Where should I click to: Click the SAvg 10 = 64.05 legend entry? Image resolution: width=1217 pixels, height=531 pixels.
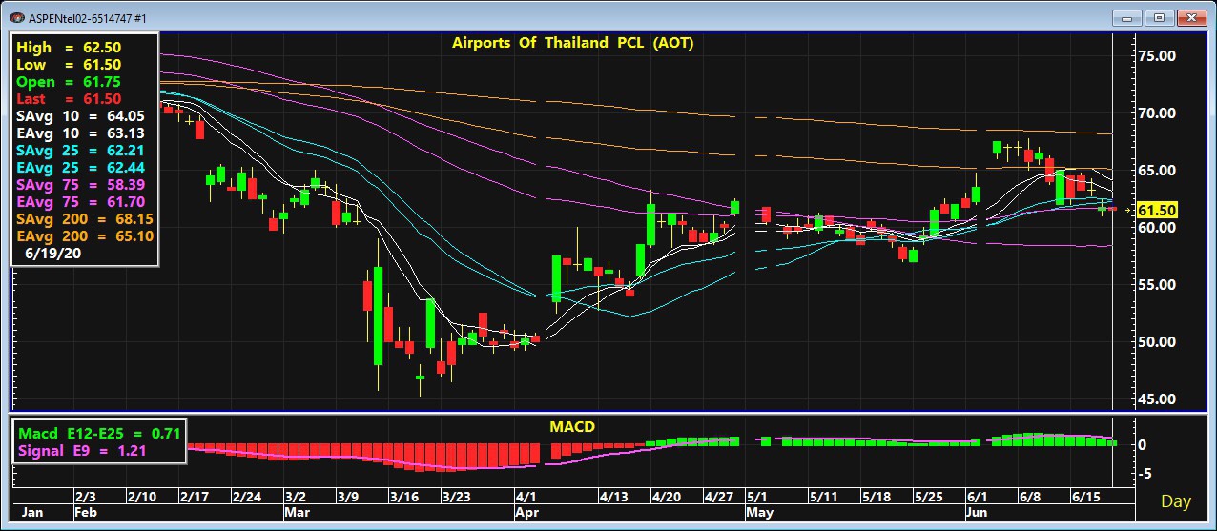tap(80, 115)
